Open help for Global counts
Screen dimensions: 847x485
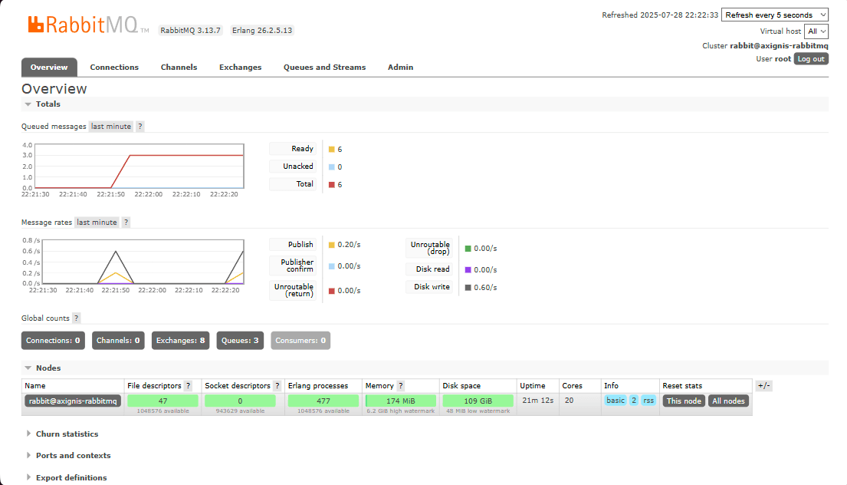pyautogui.click(x=76, y=318)
